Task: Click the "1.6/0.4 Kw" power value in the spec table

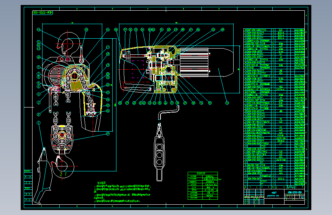Action: click(210, 184)
